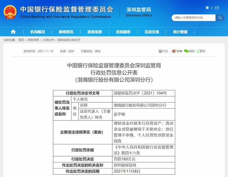This screenshot has height=177, width=228.
Task: Click cell 主要违法违规事实（案由）
Action: click(82, 132)
